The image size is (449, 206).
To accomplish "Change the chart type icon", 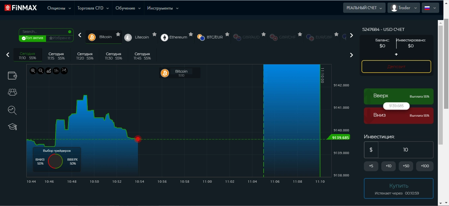I will pyautogui.click(x=49, y=70).
